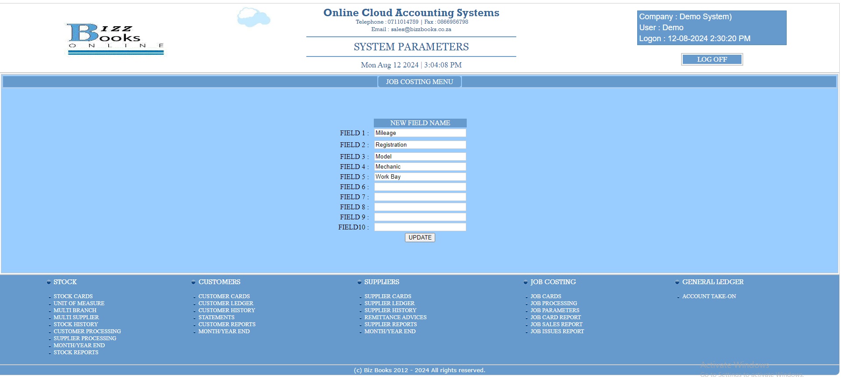
Task: Click the bullet icon beside JOB COSTING heading
Action: pyautogui.click(x=525, y=282)
